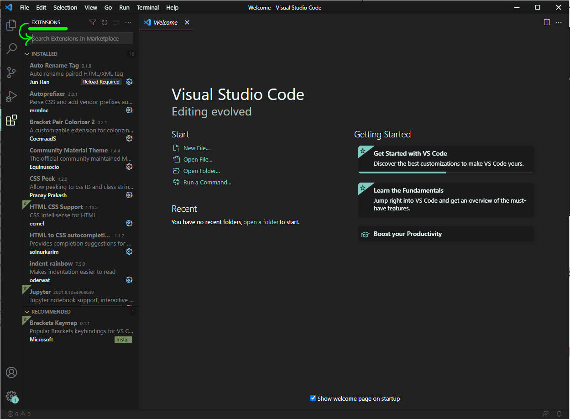Open the File menu

click(25, 7)
